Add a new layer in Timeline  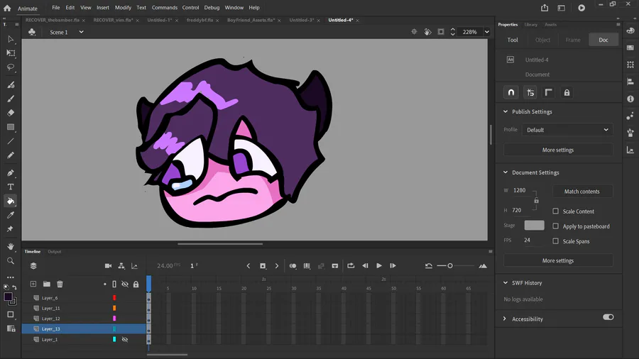pyautogui.click(x=33, y=284)
